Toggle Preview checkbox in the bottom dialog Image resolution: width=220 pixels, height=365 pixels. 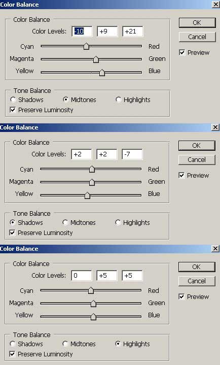181,297
